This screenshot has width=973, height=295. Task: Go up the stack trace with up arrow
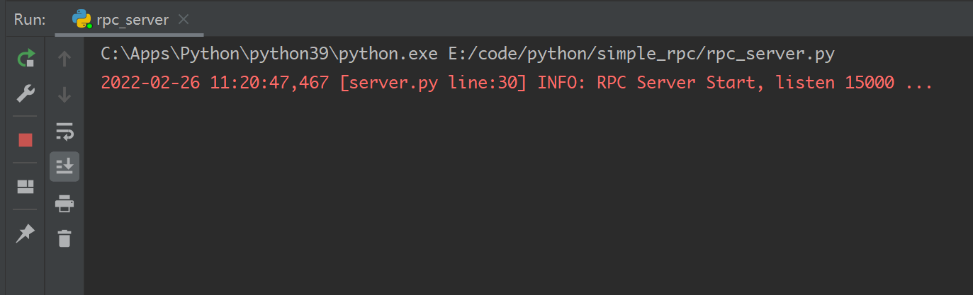click(64, 59)
